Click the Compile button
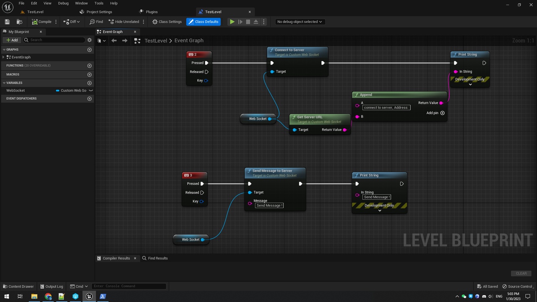The height and width of the screenshot is (302, 537). (x=42, y=22)
